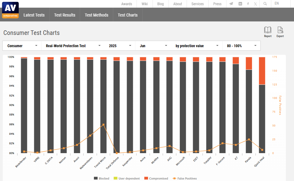294x181 pixels.
Task: Click the McAfee axis label
Action: (155, 160)
